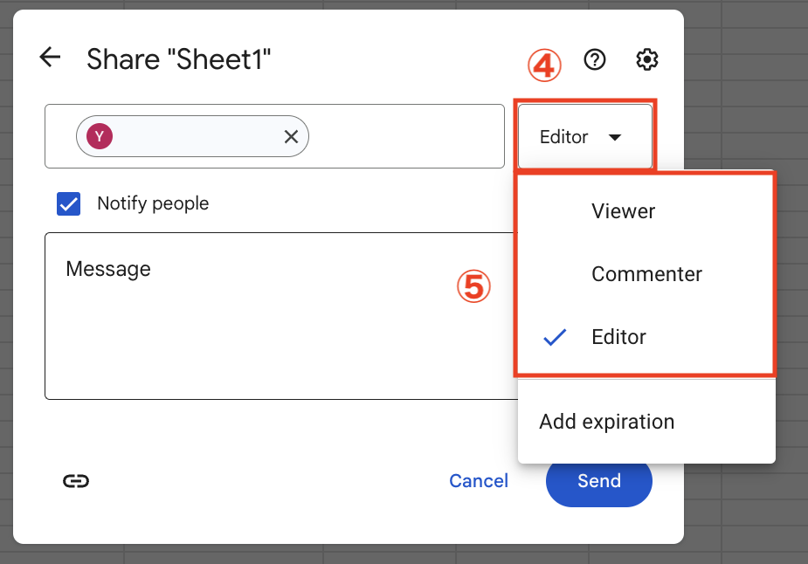Click the dropdown arrow next to Editor
808x564 pixels.
tap(615, 137)
